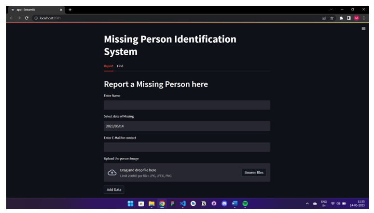Reload the page with browser refresh icon

[27, 18]
